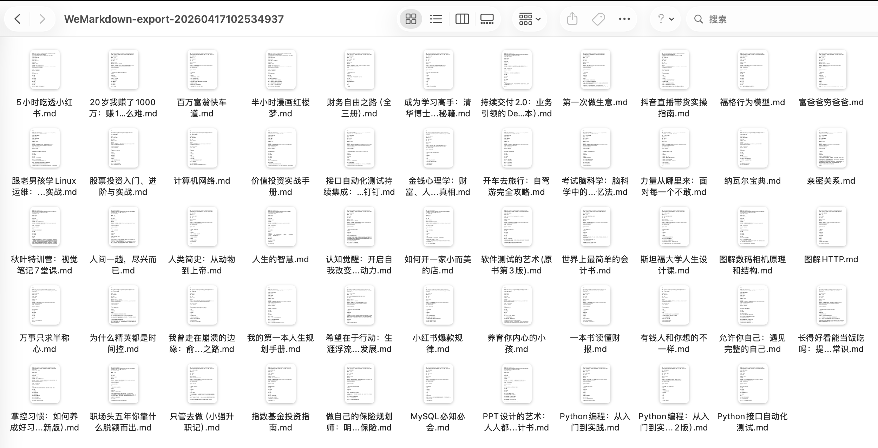Click file name starting 金钱心理学:财
This screenshot has height=448, width=878.
pos(438,186)
